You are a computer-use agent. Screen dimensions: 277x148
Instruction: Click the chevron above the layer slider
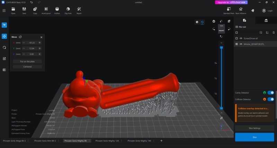pos(221,43)
